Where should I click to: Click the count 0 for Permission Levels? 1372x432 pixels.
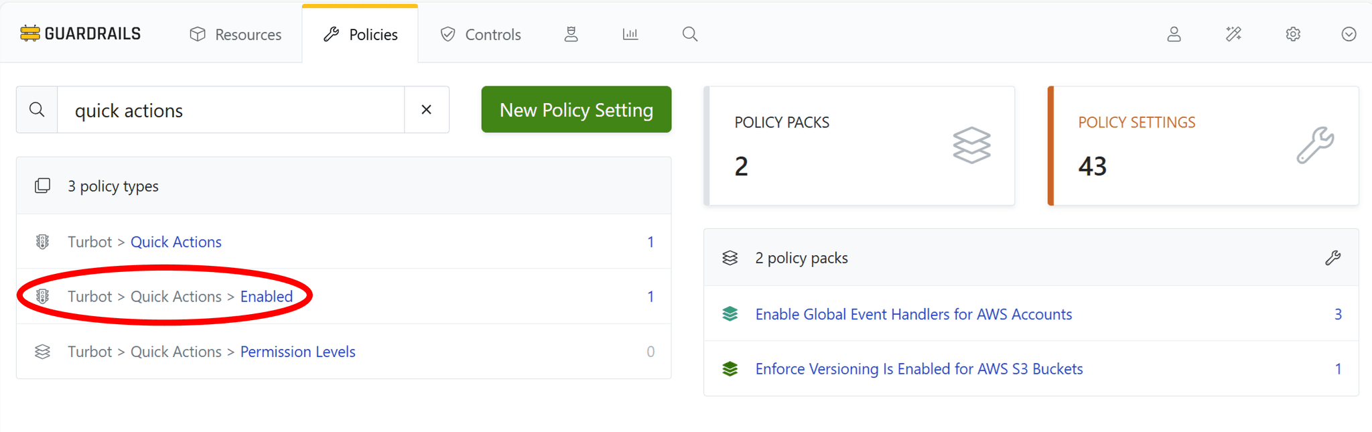coord(650,352)
